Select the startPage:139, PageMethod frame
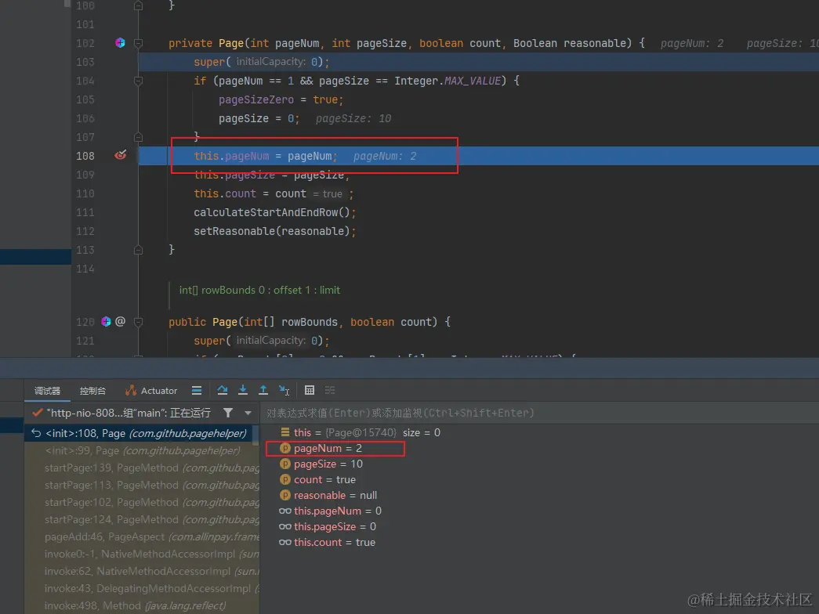 click(141, 468)
